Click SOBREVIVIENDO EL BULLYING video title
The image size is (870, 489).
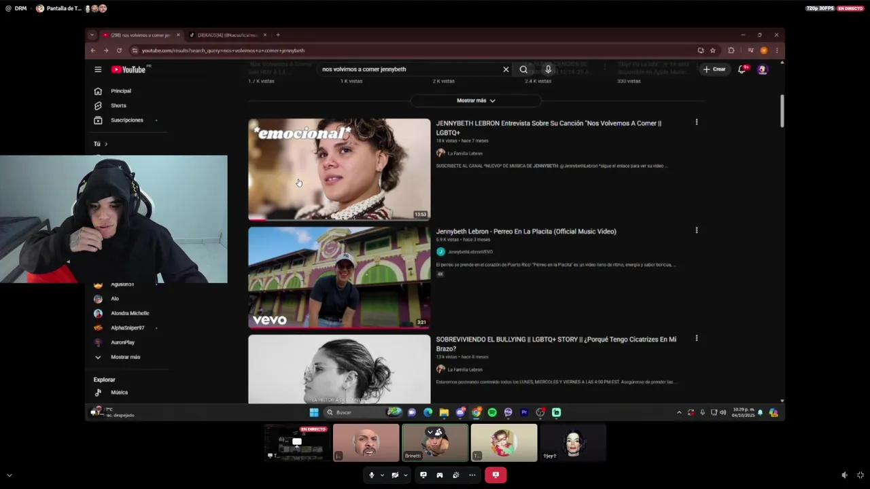556,344
